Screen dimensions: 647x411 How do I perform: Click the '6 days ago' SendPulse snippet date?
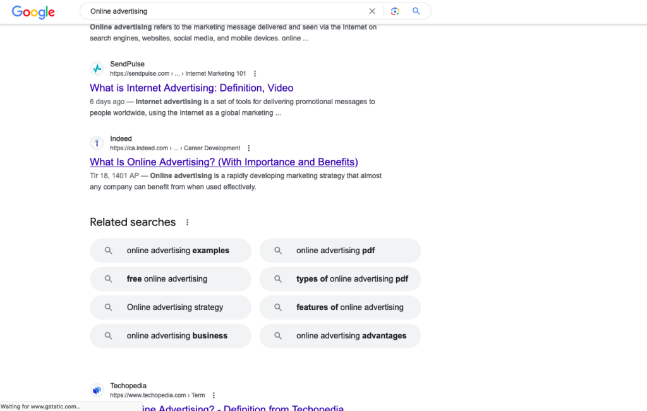107,102
